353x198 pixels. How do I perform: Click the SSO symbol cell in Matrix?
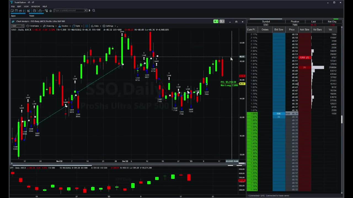pyautogui.click(x=266, y=25)
